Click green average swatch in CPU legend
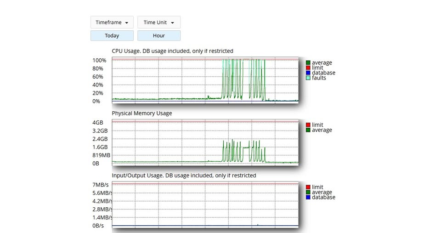The width and height of the screenshot is (441, 233). tap(308, 63)
